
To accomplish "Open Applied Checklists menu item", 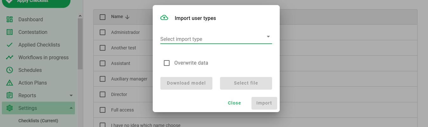I will pyautogui.click(x=39, y=45).
